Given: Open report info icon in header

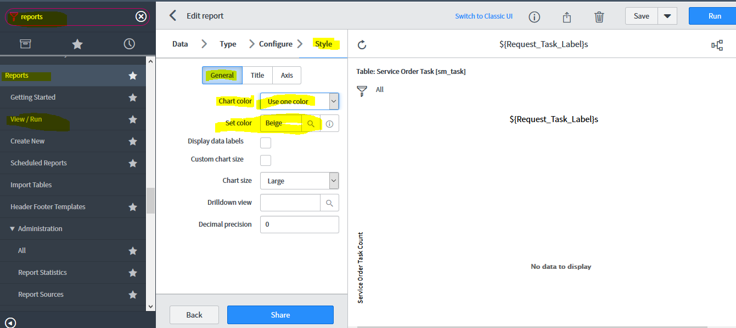Looking at the screenshot, I should coord(535,17).
